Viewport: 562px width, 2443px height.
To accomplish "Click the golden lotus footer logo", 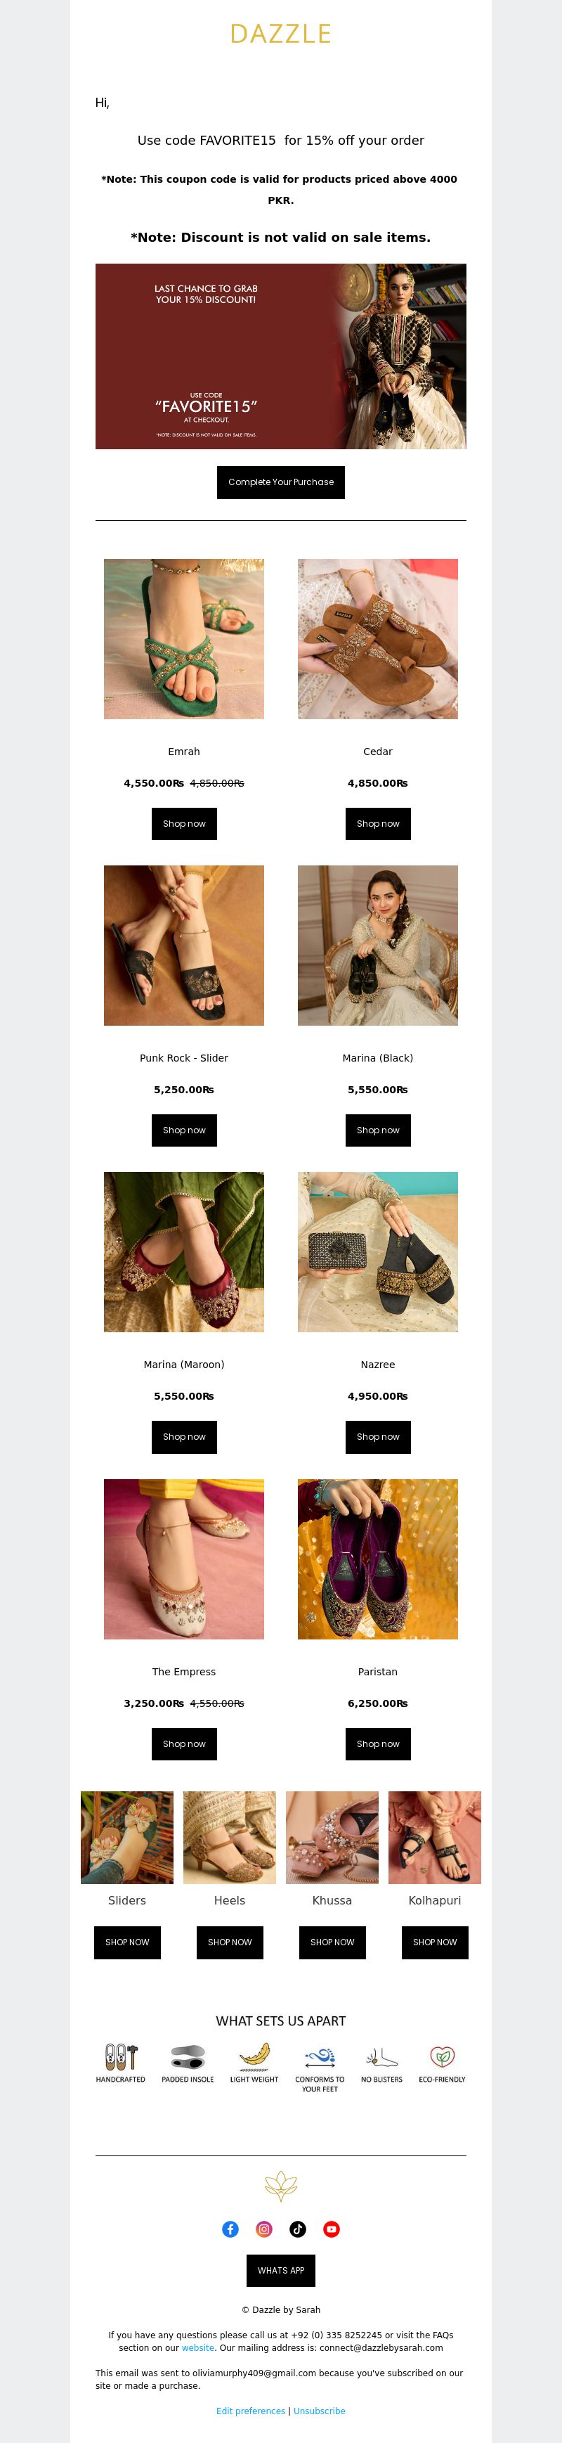I will 280,2186.
